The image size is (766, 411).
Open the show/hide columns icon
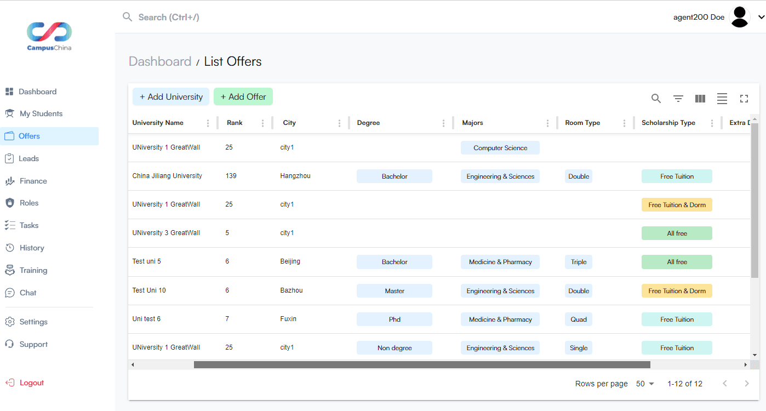point(700,99)
